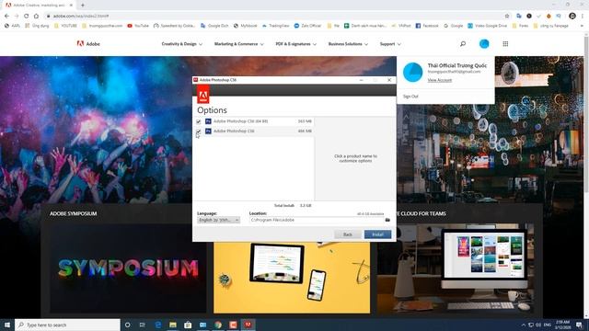
Task: Click the Chrome profile avatar icon
Action: 572,17
